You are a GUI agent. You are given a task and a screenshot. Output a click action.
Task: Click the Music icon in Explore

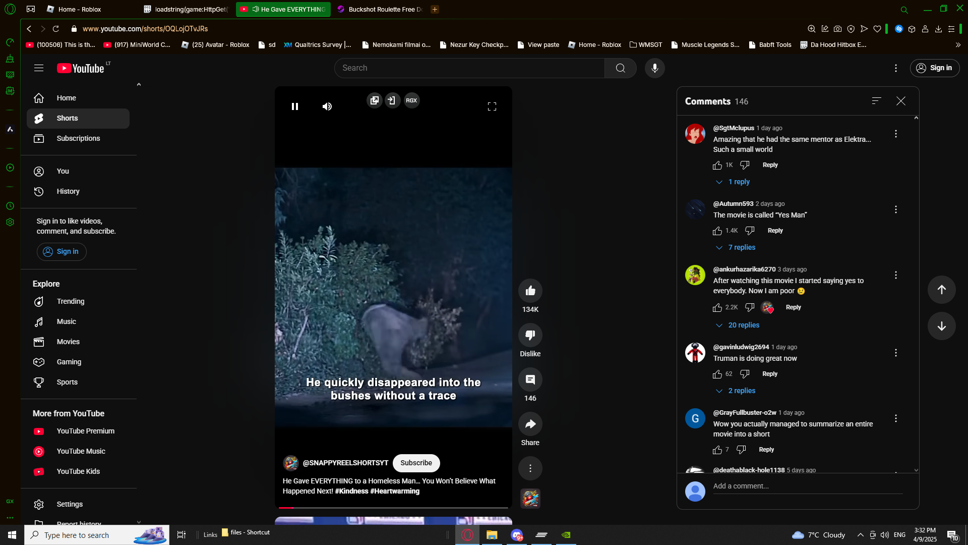pyautogui.click(x=39, y=321)
